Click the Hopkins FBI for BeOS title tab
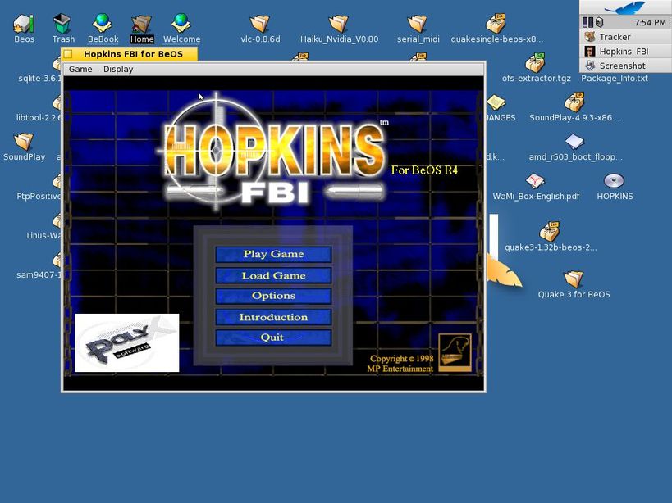This screenshot has width=672, height=503. (x=133, y=54)
